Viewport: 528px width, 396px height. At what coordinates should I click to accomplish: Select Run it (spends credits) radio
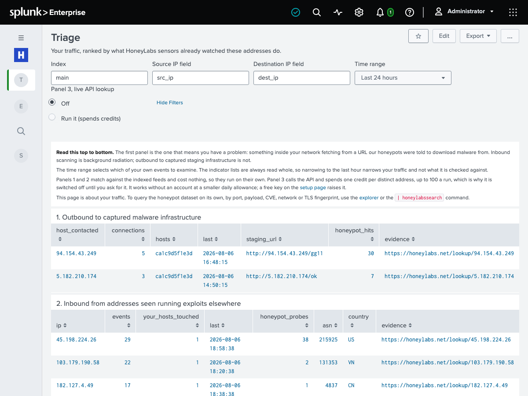[x=52, y=117]
